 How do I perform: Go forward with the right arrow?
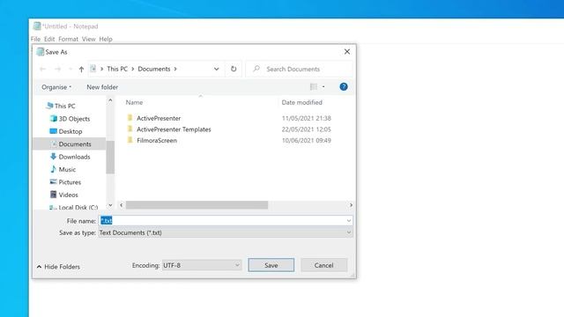[x=57, y=69]
